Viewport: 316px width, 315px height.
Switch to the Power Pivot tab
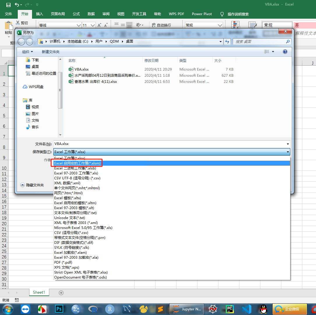202,14
